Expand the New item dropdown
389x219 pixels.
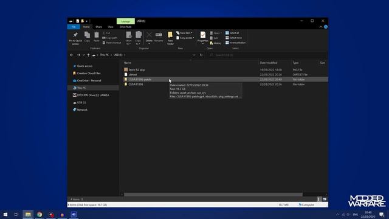tap(184, 33)
